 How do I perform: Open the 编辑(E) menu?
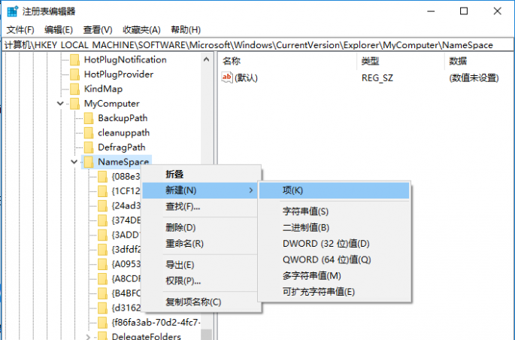point(59,30)
